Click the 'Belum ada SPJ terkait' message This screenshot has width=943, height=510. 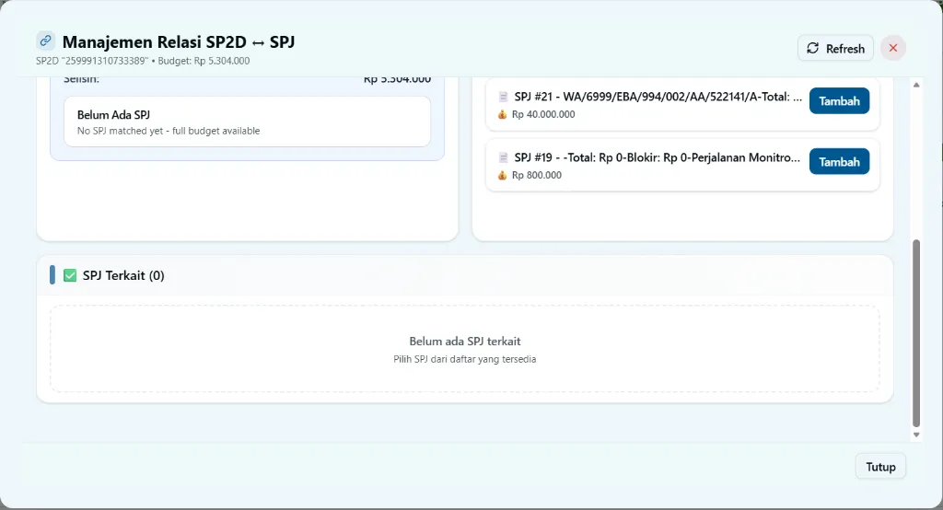pos(465,341)
